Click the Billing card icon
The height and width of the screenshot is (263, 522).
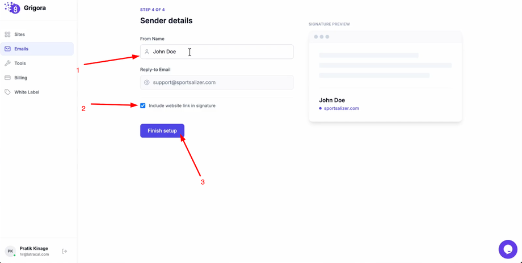point(7,78)
